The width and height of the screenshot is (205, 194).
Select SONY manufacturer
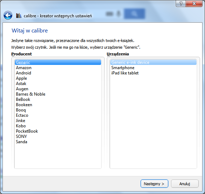[58, 137]
